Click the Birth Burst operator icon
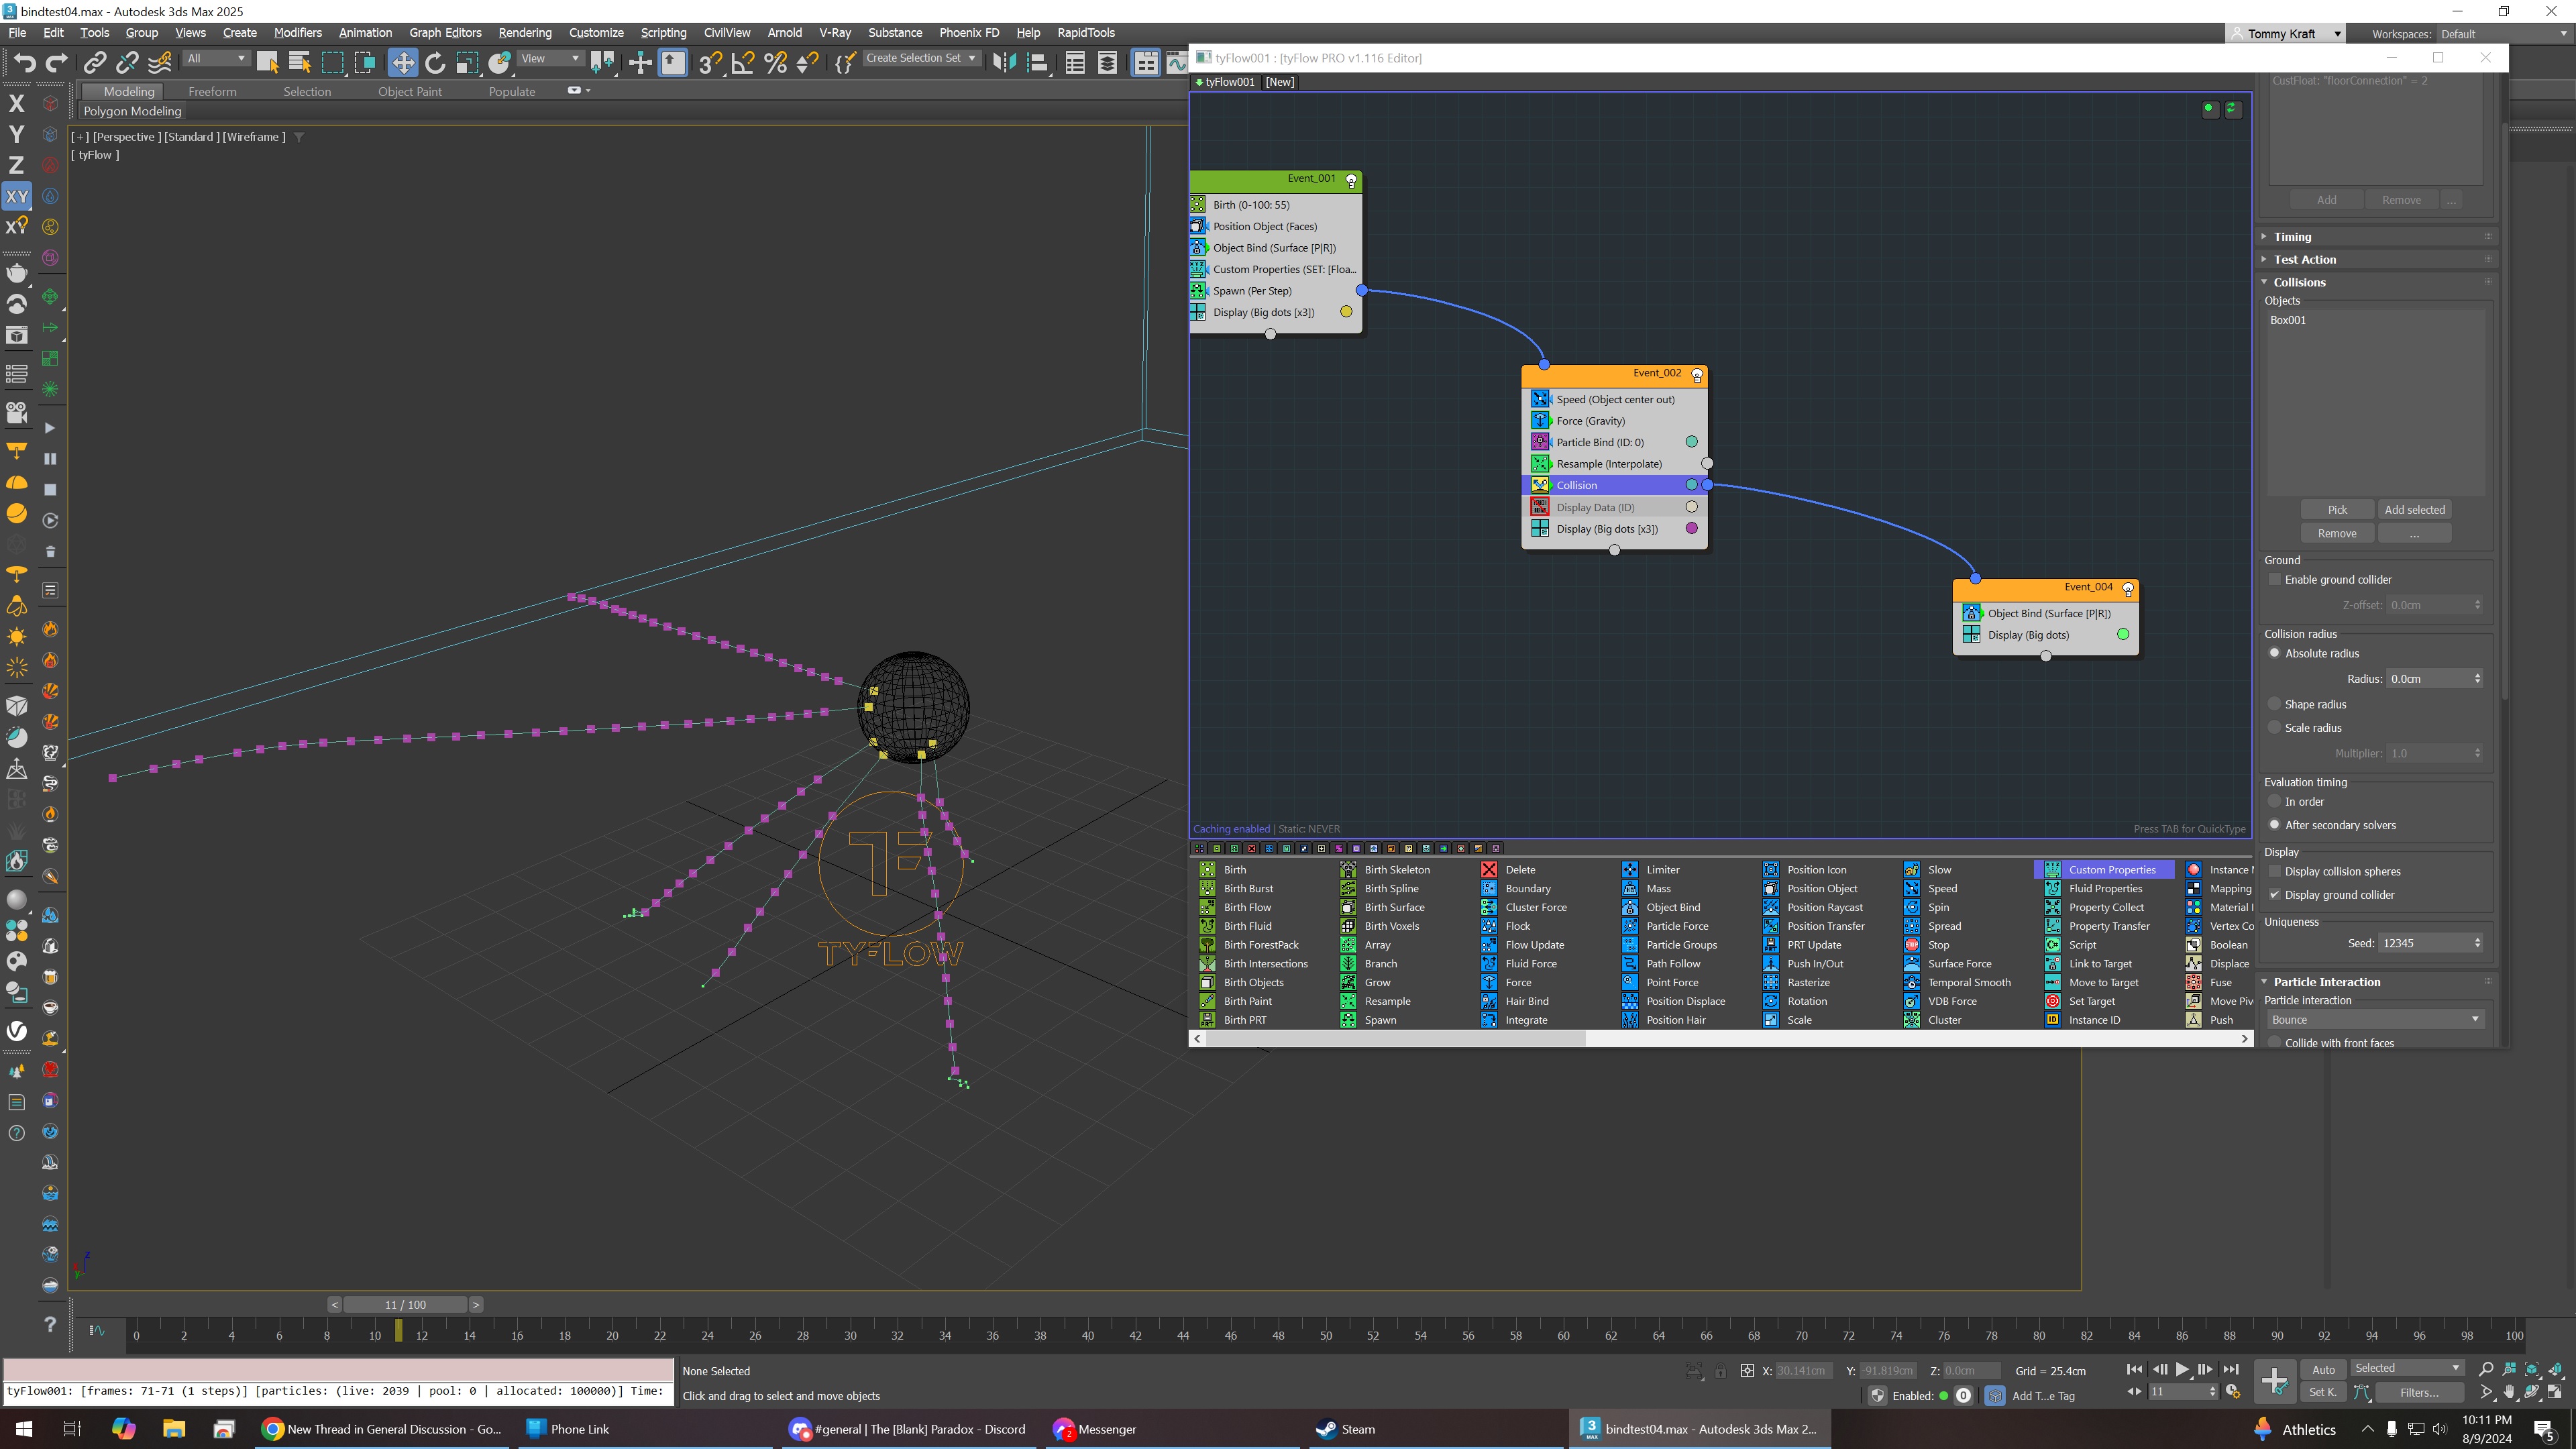Viewport: 2576px width, 1449px height. coord(1207,888)
